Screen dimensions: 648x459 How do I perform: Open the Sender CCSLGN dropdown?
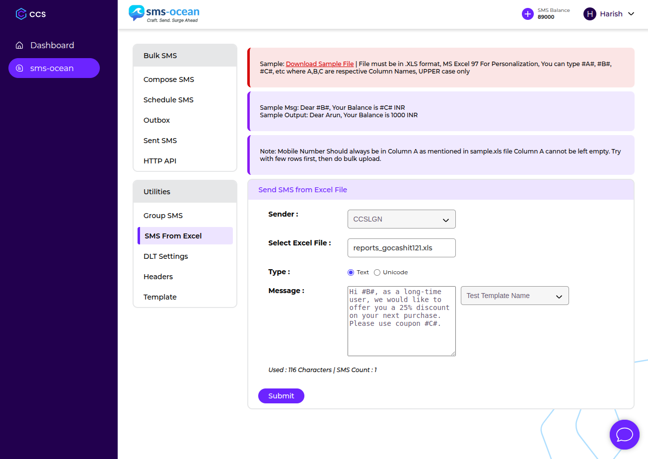401,219
